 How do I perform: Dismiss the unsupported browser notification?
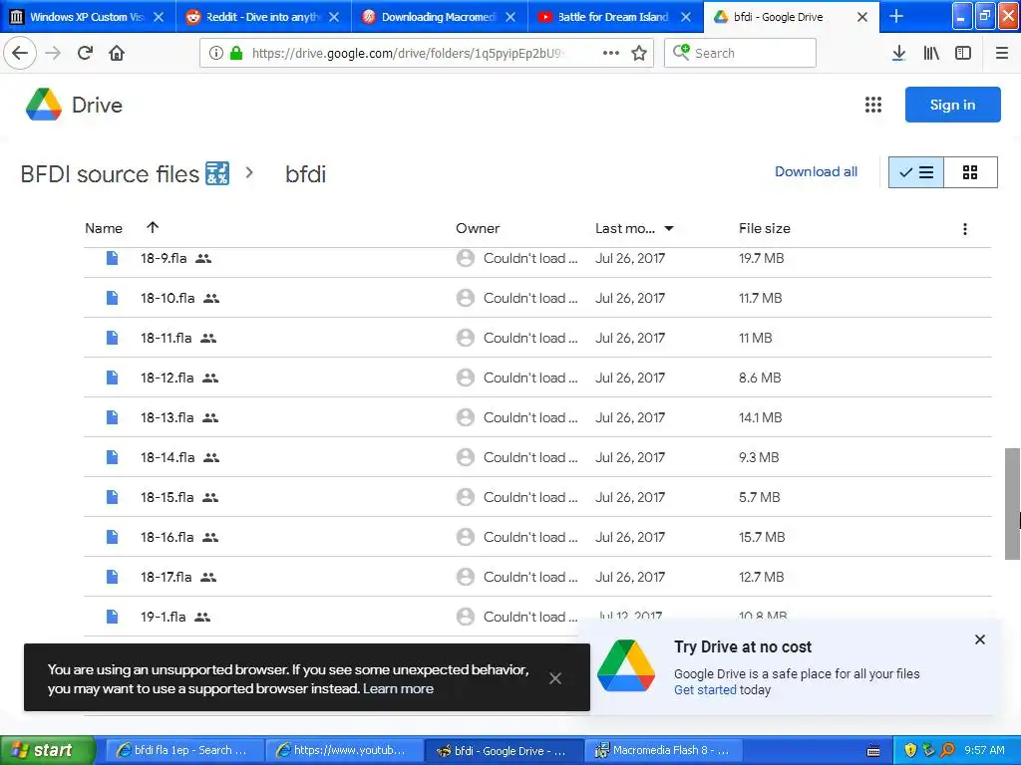[554, 678]
